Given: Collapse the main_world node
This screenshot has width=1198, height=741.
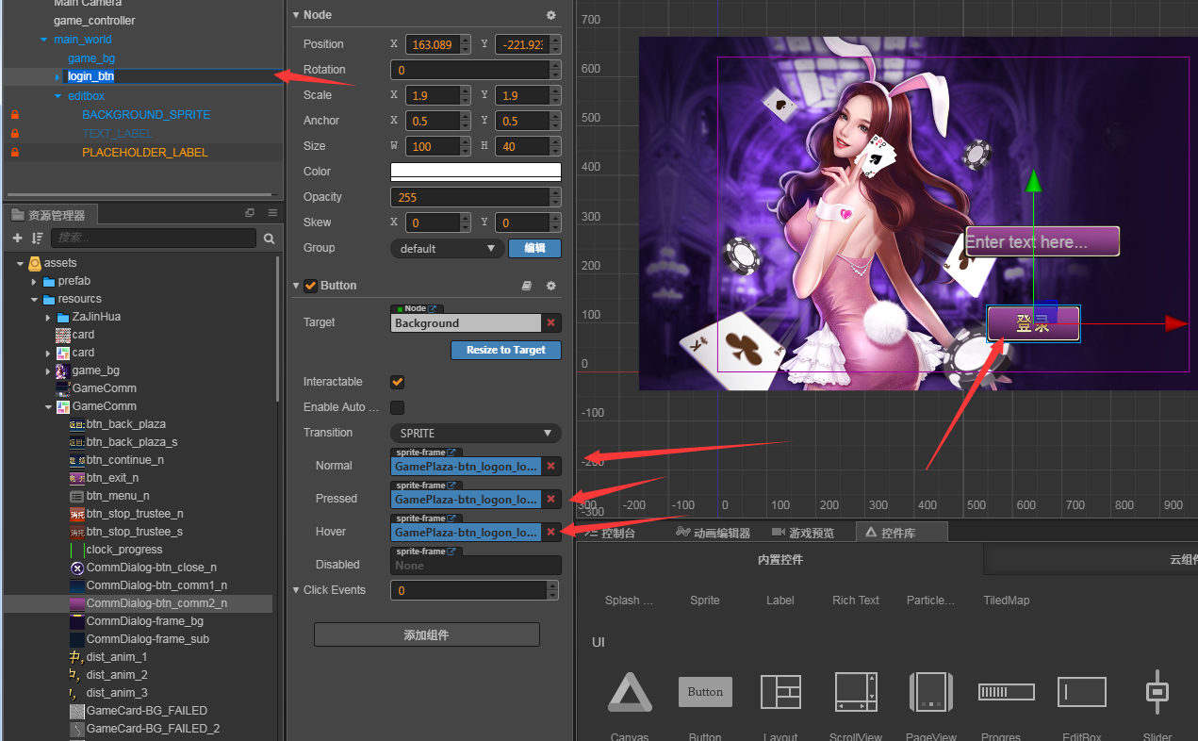Looking at the screenshot, I should (x=43, y=40).
